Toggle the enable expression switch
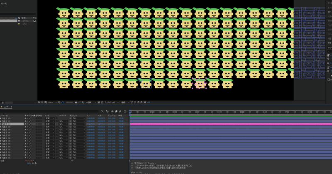Screen dimensions: 332x174 click(28, 163)
